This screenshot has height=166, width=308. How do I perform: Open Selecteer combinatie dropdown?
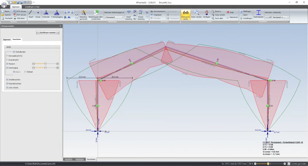pyautogui.click(x=277, y=17)
